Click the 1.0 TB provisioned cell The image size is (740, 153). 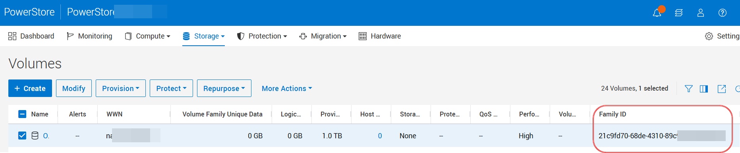[332, 136]
